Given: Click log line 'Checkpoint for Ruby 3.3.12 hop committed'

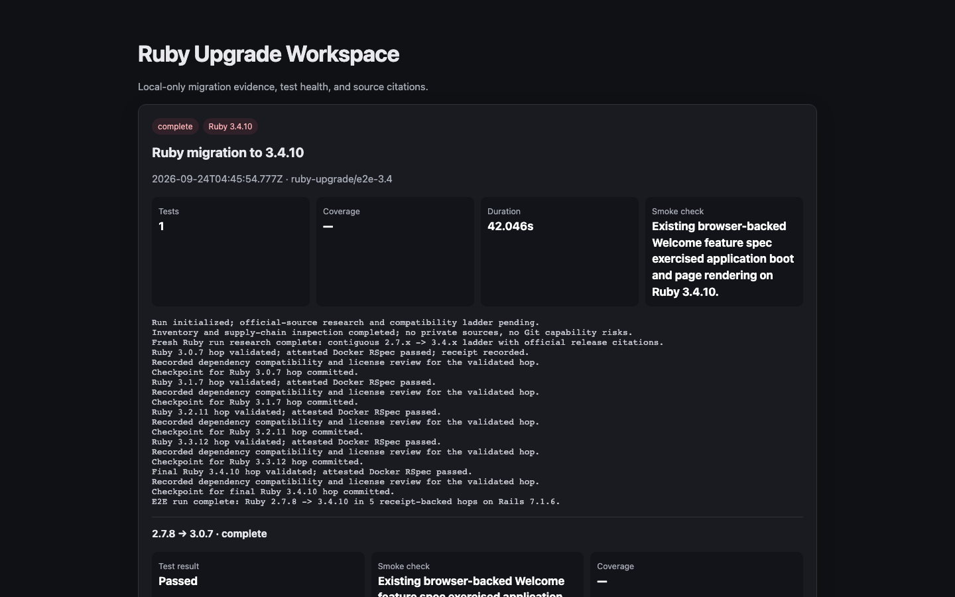Looking at the screenshot, I should coord(257,462).
